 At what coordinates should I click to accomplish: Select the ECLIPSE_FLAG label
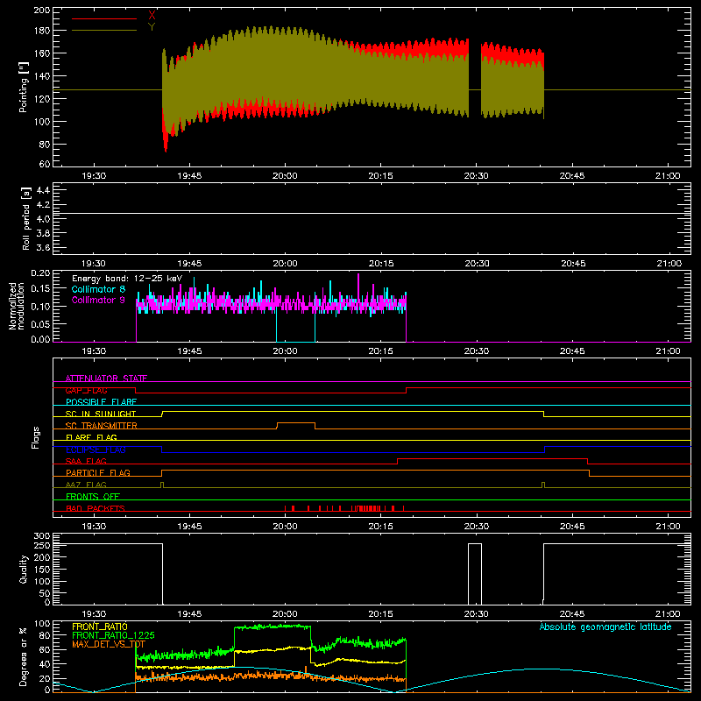tap(96, 450)
